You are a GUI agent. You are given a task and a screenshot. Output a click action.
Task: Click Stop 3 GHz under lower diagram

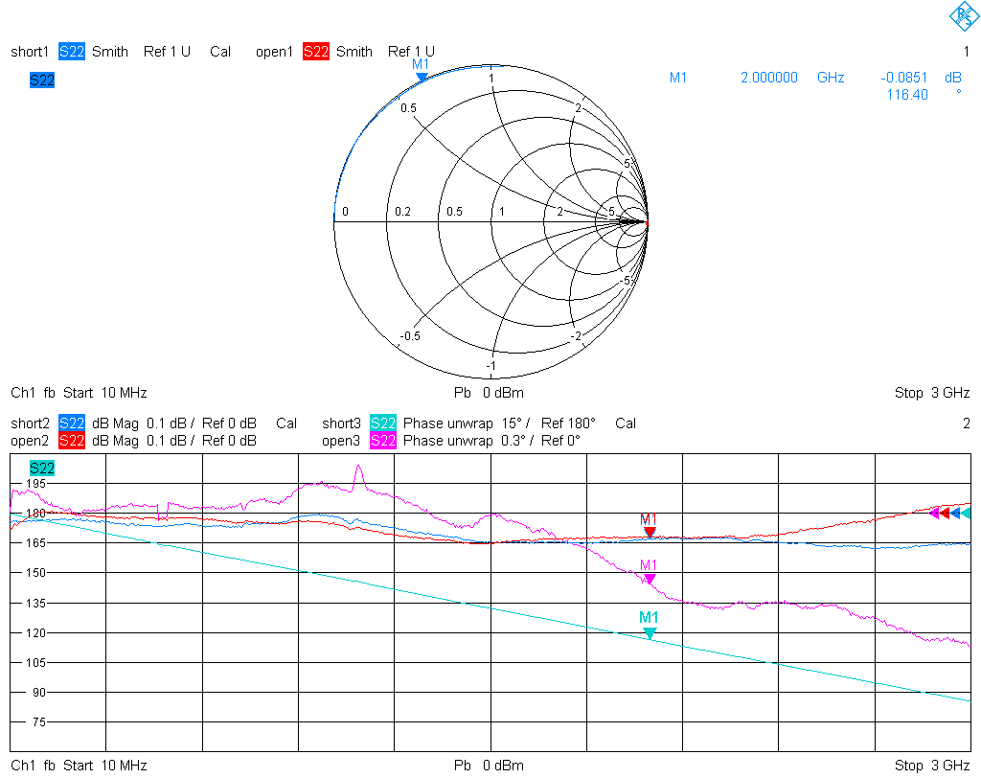(x=931, y=765)
